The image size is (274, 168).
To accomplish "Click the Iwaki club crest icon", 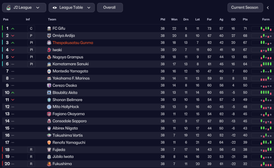I will tap(49, 50).
